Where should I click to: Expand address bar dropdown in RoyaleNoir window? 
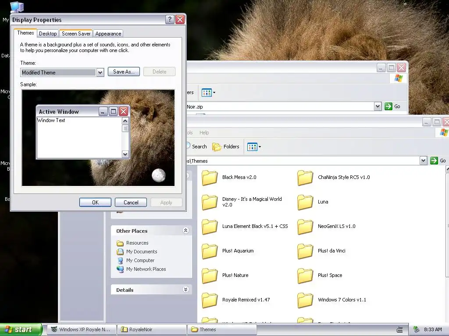(378, 107)
